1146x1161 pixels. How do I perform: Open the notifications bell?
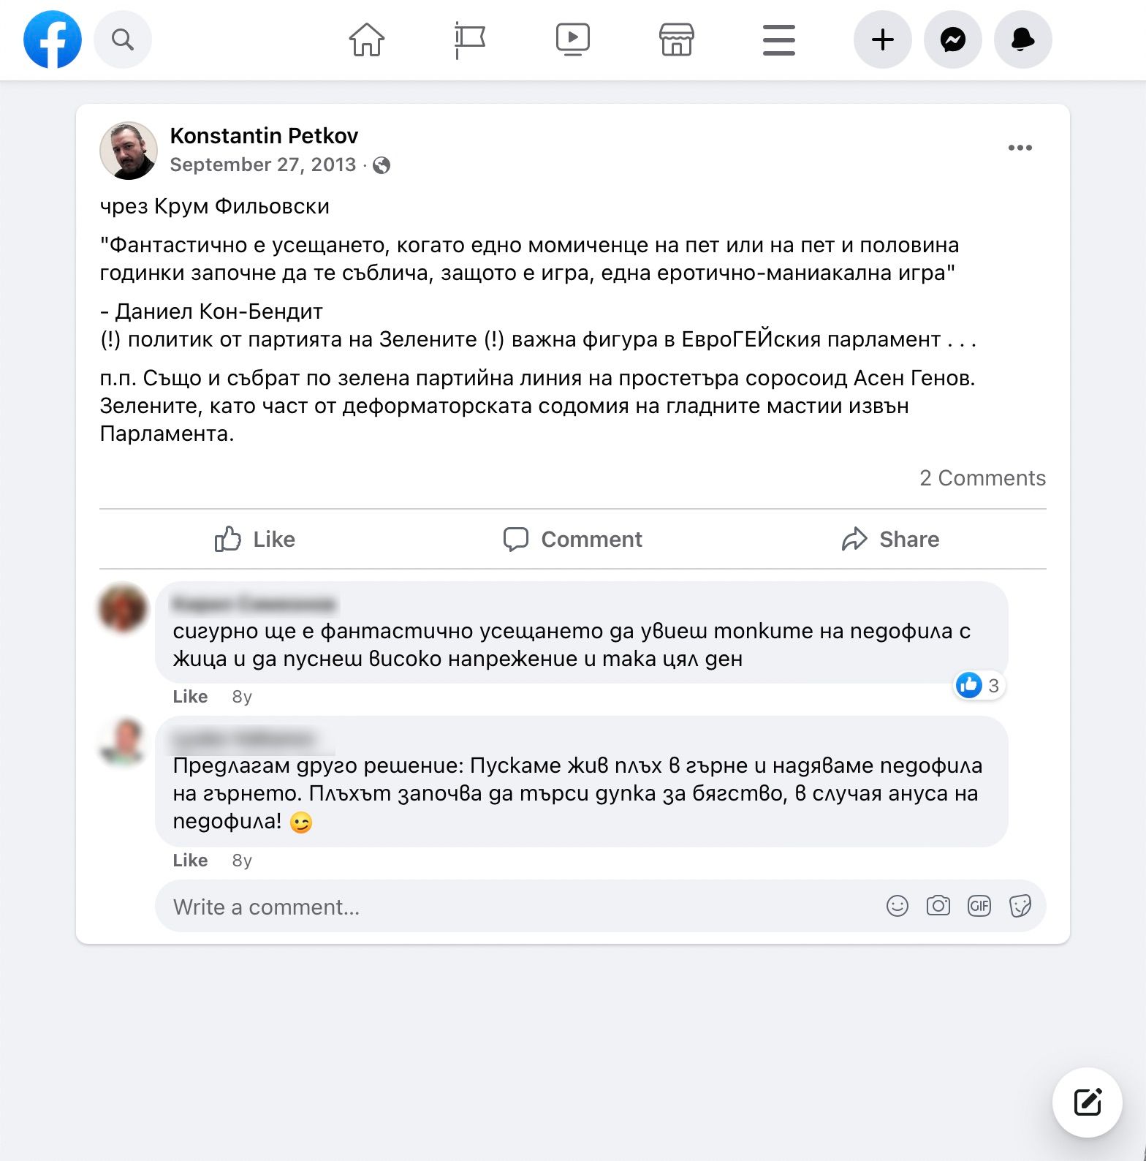tap(1023, 39)
